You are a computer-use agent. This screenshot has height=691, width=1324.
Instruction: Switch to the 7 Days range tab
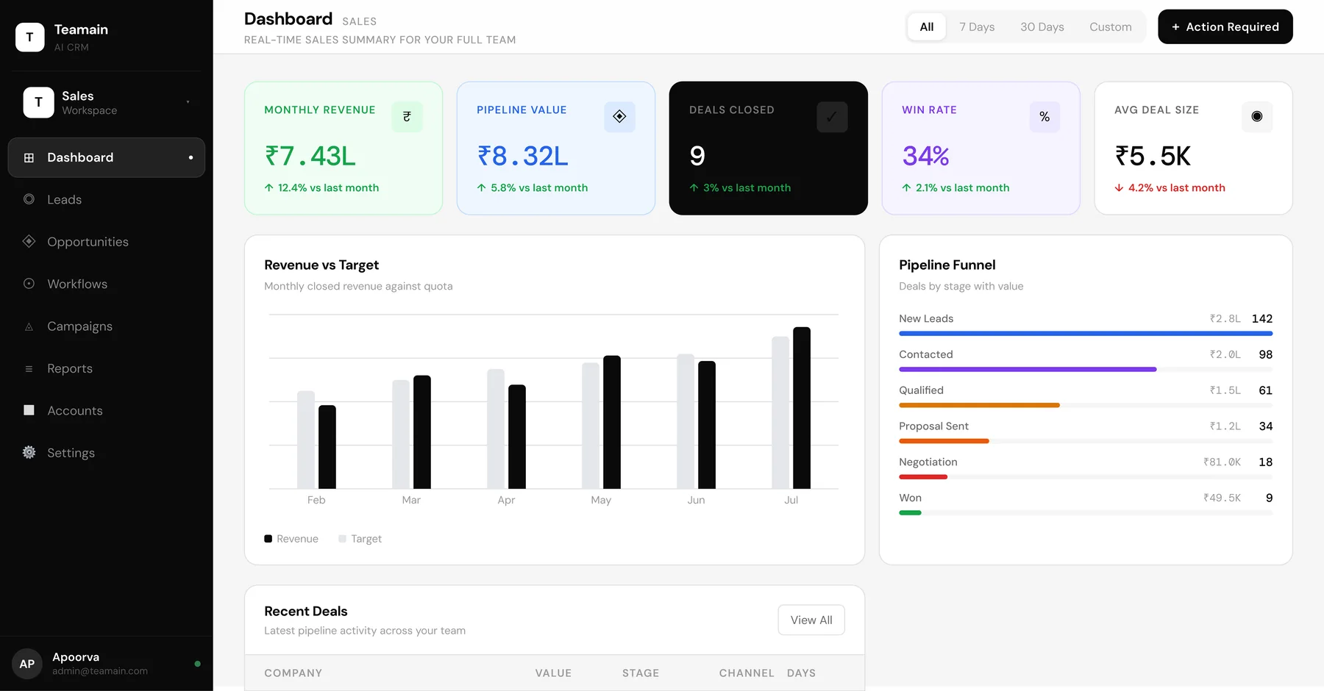[x=976, y=26]
